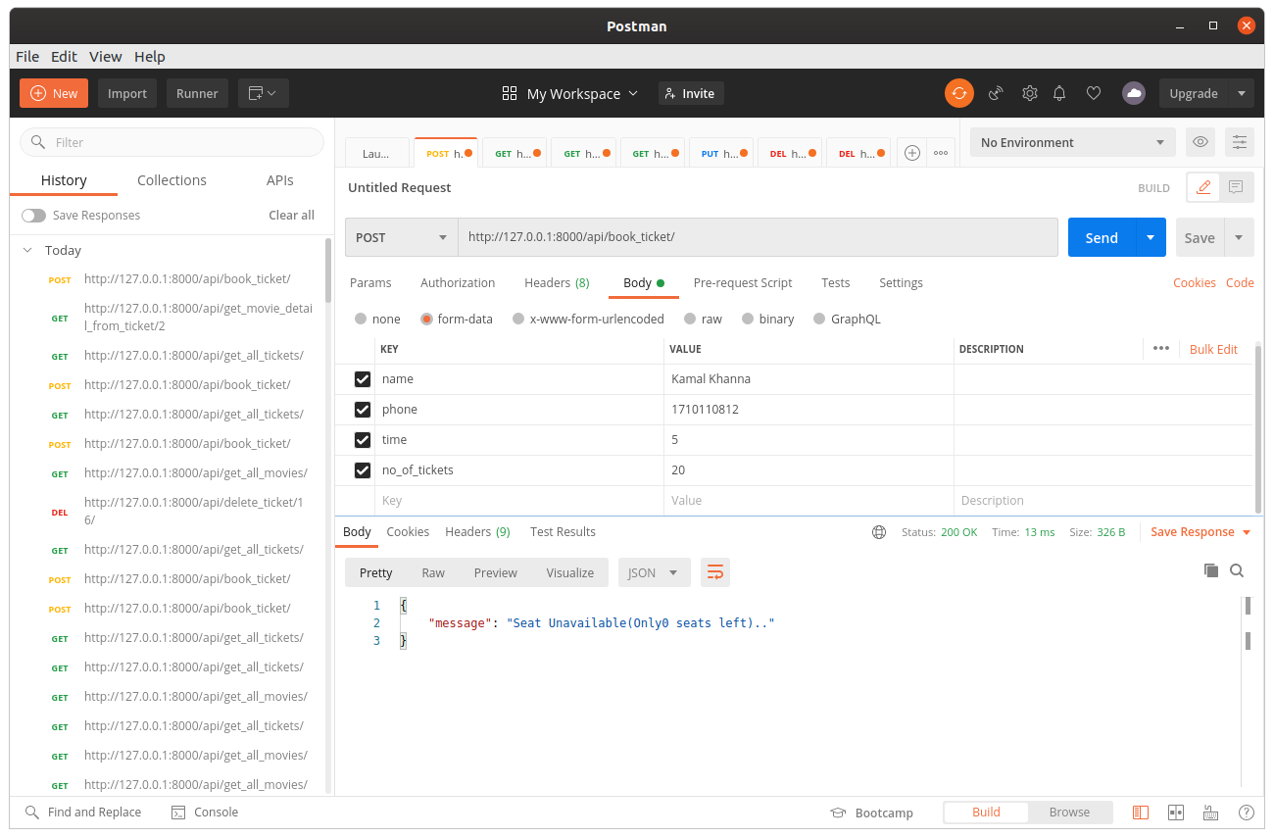Open the Send button arrow dropdown

click(1151, 237)
